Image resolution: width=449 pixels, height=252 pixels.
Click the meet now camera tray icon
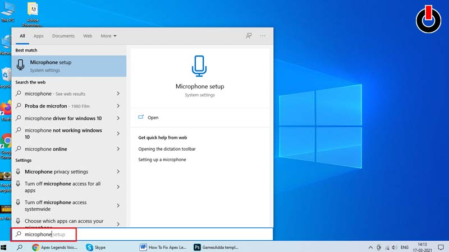point(379,248)
